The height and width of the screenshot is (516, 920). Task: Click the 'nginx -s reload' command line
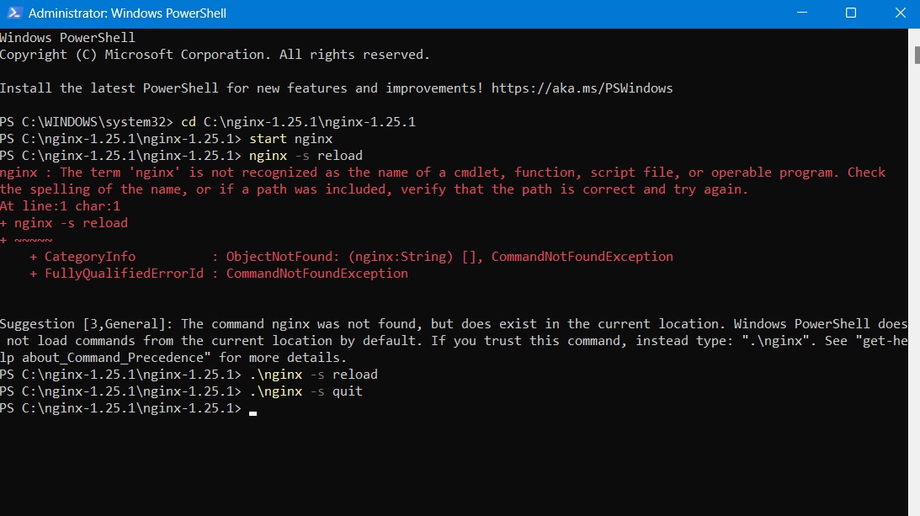(x=304, y=155)
